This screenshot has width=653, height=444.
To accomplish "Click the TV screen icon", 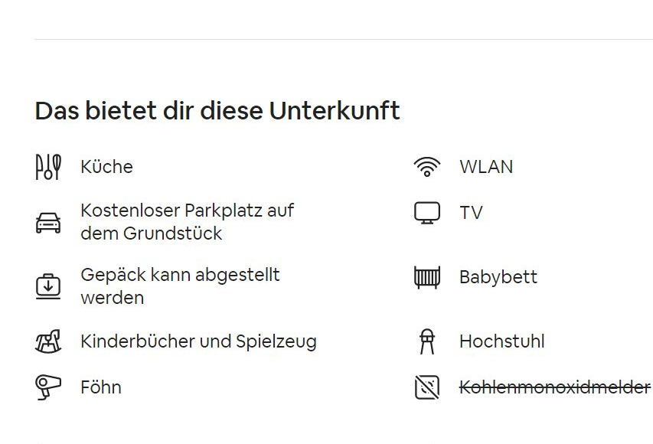I will tap(426, 213).
